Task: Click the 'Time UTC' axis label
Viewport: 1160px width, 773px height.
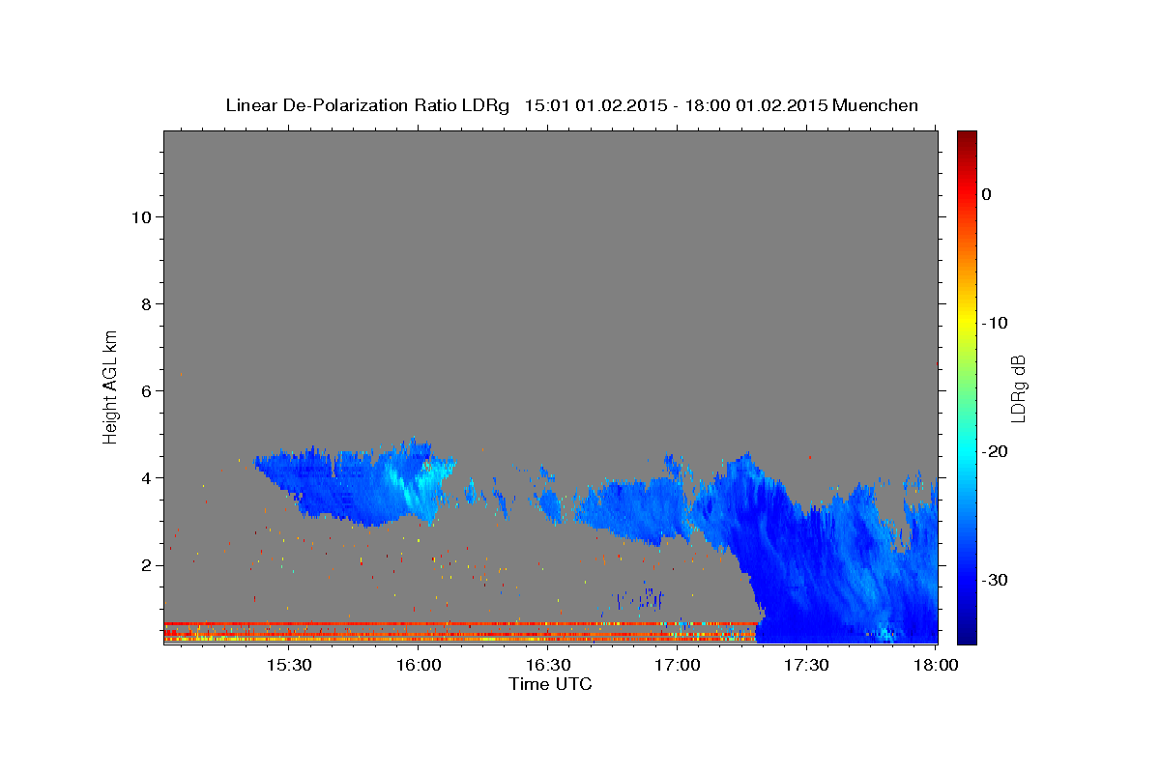Action: (x=550, y=684)
